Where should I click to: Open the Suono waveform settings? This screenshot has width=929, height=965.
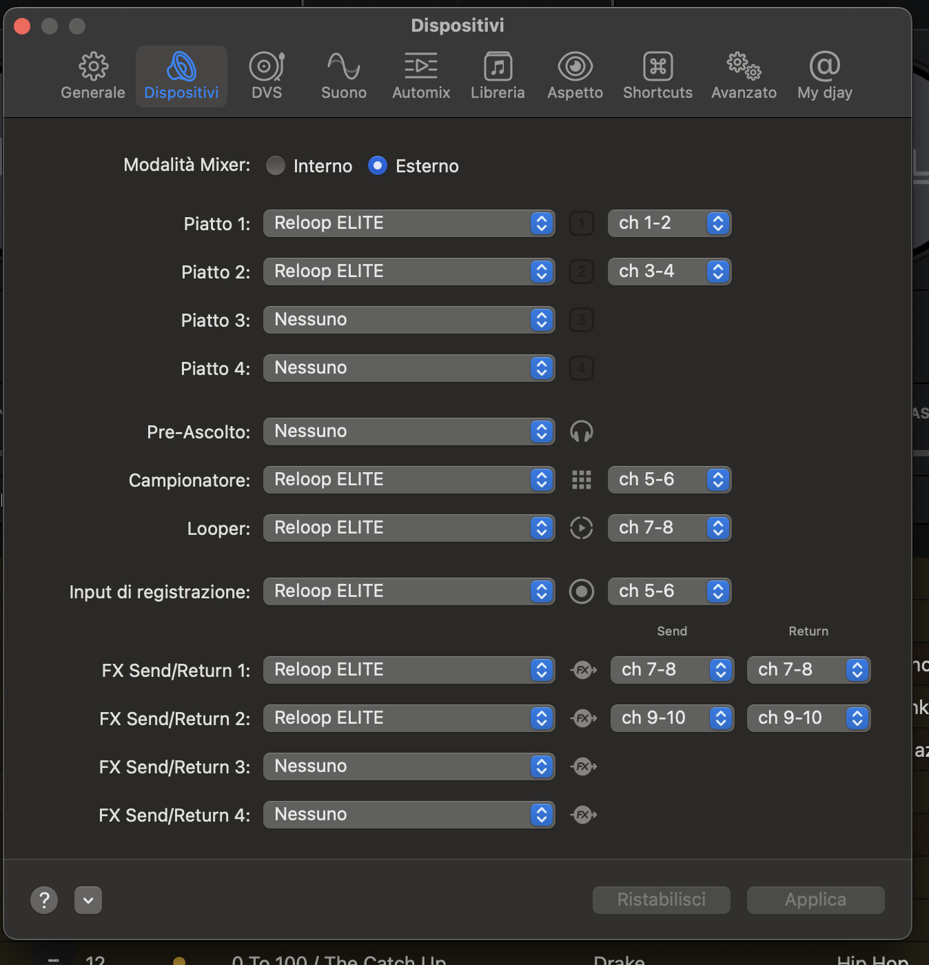tap(343, 68)
